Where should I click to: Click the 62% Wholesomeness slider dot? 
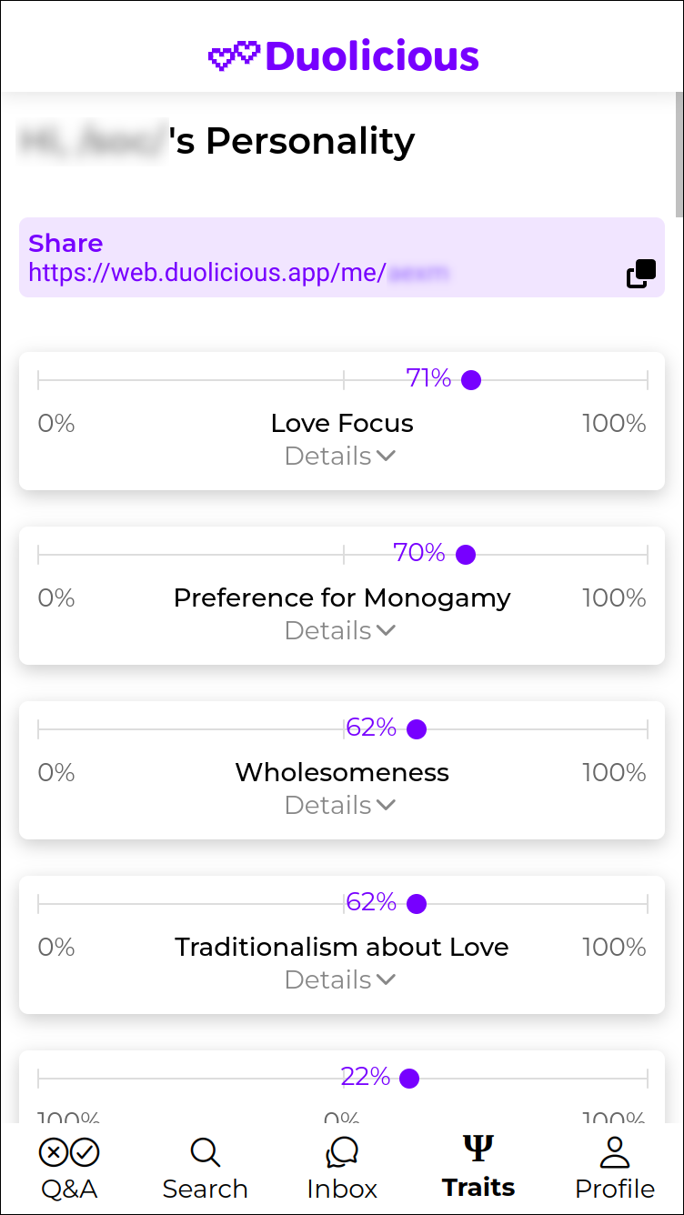pyautogui.click(x=417, y=729)
